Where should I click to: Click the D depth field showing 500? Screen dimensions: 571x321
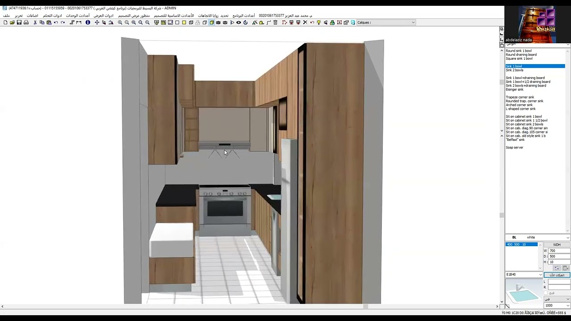(x=559, y=256)
